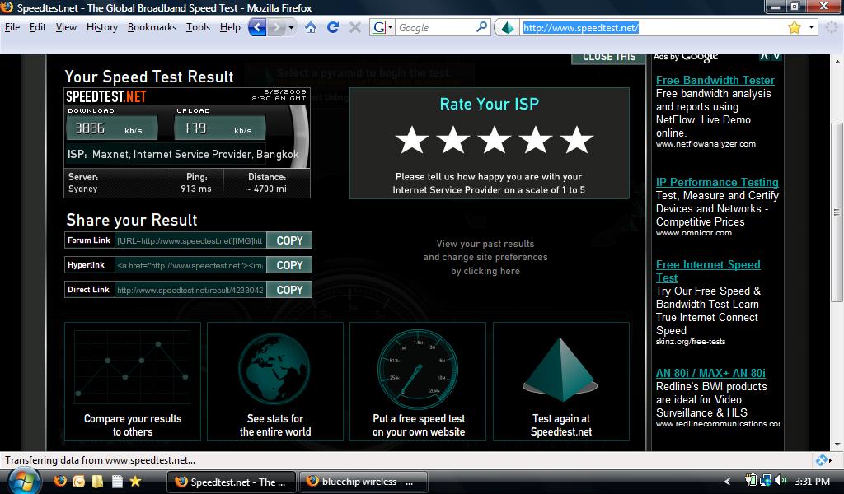Open Compare your results to others
844x494 pixels.
[x=133, y=382]
